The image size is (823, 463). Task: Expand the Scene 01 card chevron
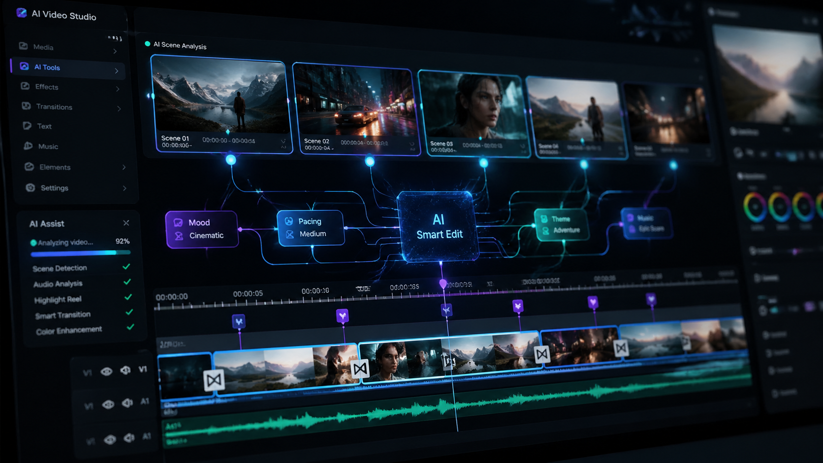pos(283,141)
